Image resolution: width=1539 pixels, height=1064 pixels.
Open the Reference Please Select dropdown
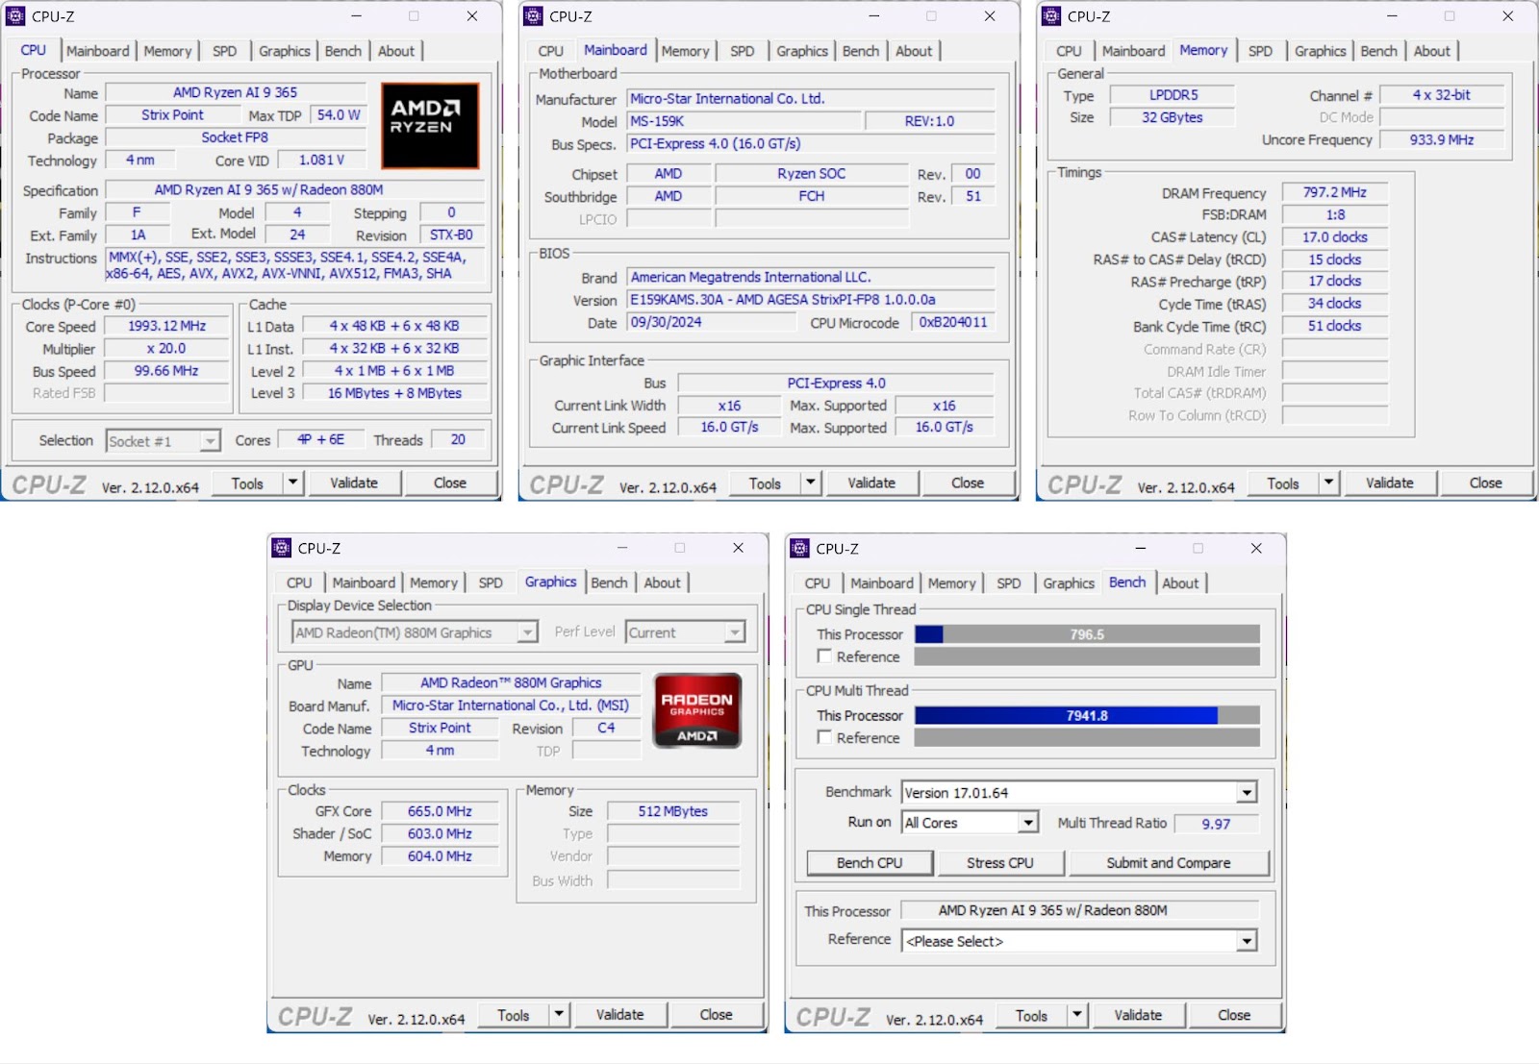(x=1247, y=941)
